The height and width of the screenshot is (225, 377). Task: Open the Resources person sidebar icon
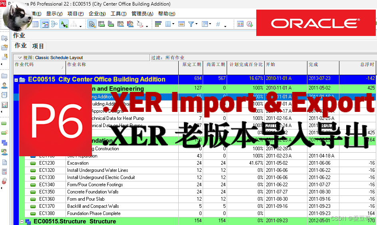(x=4, y=86)
